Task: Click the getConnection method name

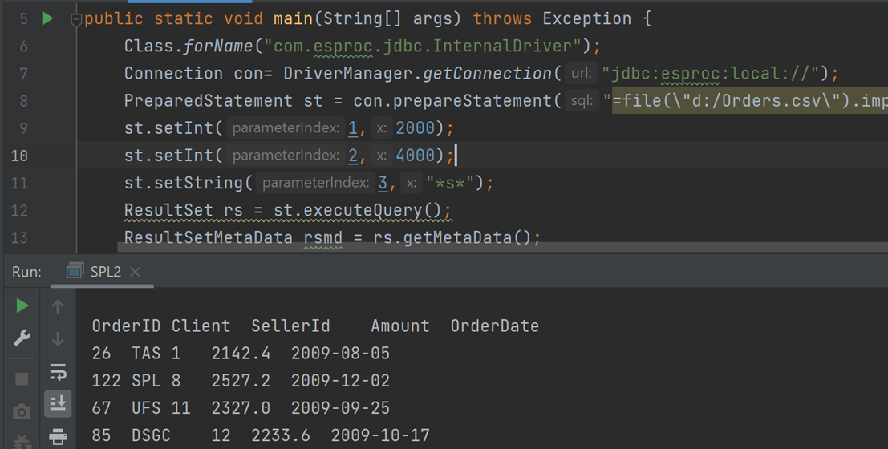Action: pyautogui.click(x=486, y=74)
